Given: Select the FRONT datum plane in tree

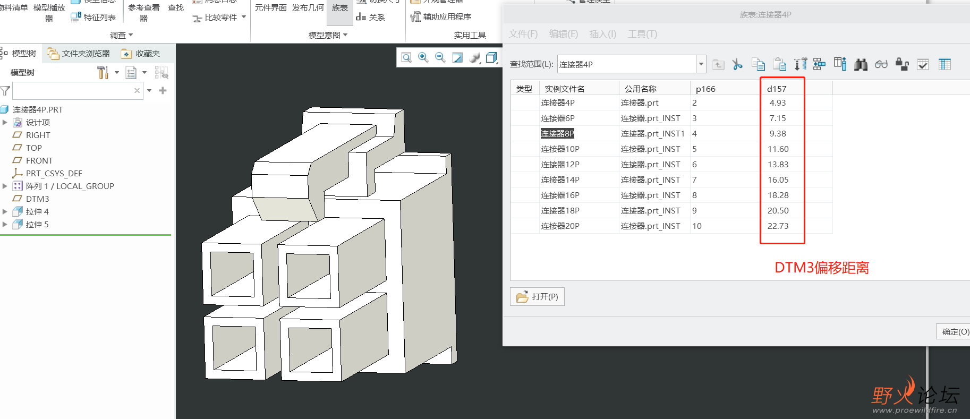Looking at the screenshot, I should 39,160.
